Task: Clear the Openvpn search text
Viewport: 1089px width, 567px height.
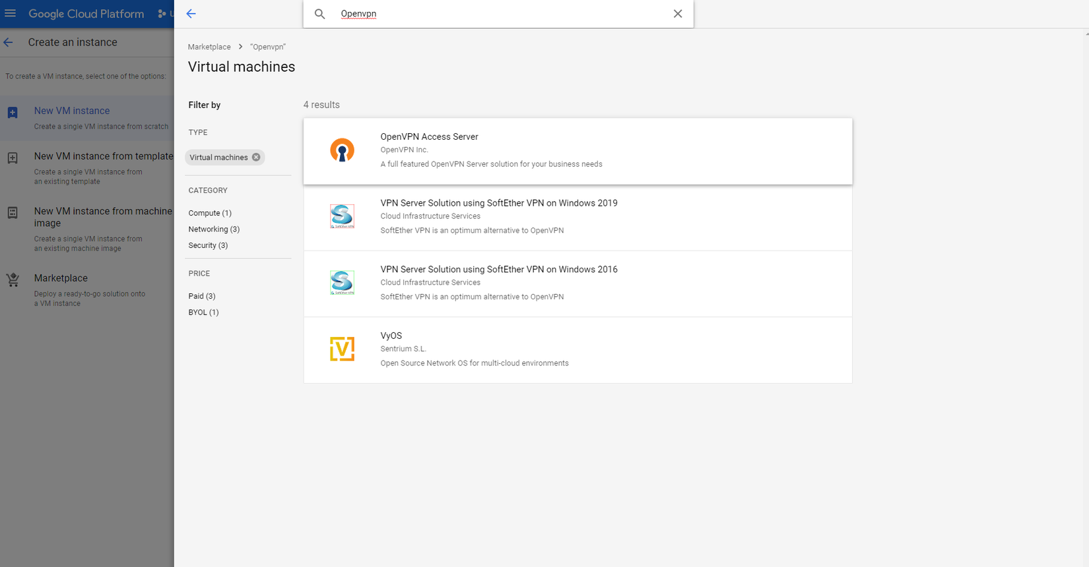Action: tap(678, 14)
